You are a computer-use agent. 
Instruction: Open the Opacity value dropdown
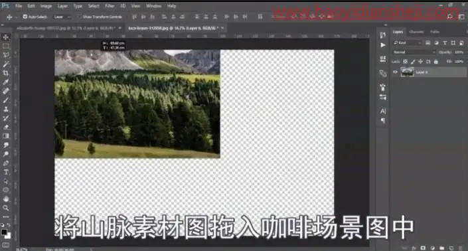(460, 52)
